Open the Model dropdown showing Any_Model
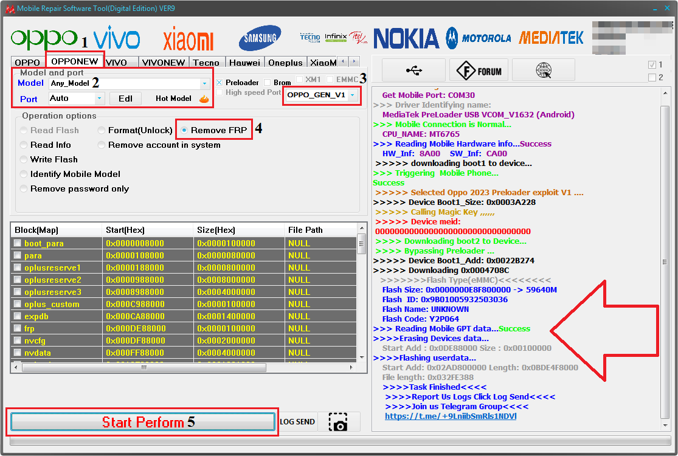678x456 pixels. click(130, 83)
